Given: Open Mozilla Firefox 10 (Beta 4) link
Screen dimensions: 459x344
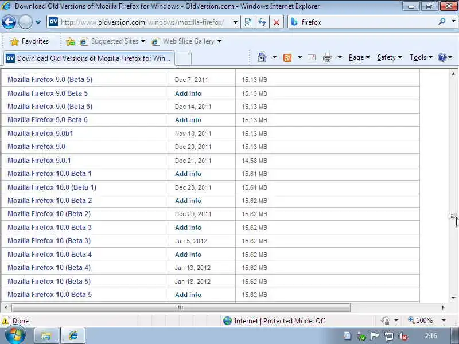Looking at the screenshot, I should pyautogui.click(x=49, y=268).
